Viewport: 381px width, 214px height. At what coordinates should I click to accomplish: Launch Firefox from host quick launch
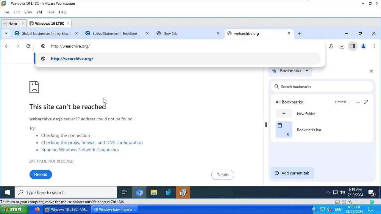point(37,210)
